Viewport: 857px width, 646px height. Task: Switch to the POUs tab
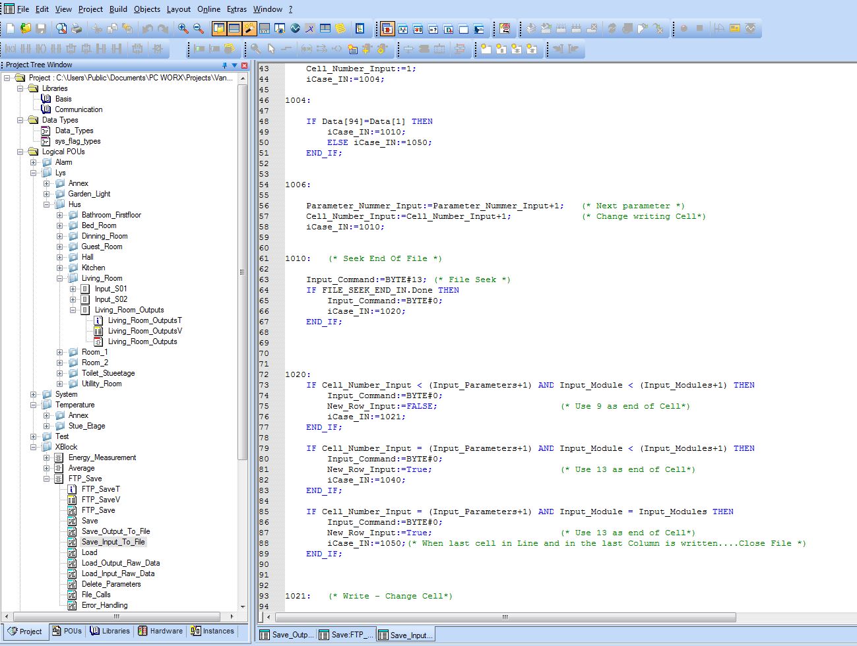coord(67,631)
